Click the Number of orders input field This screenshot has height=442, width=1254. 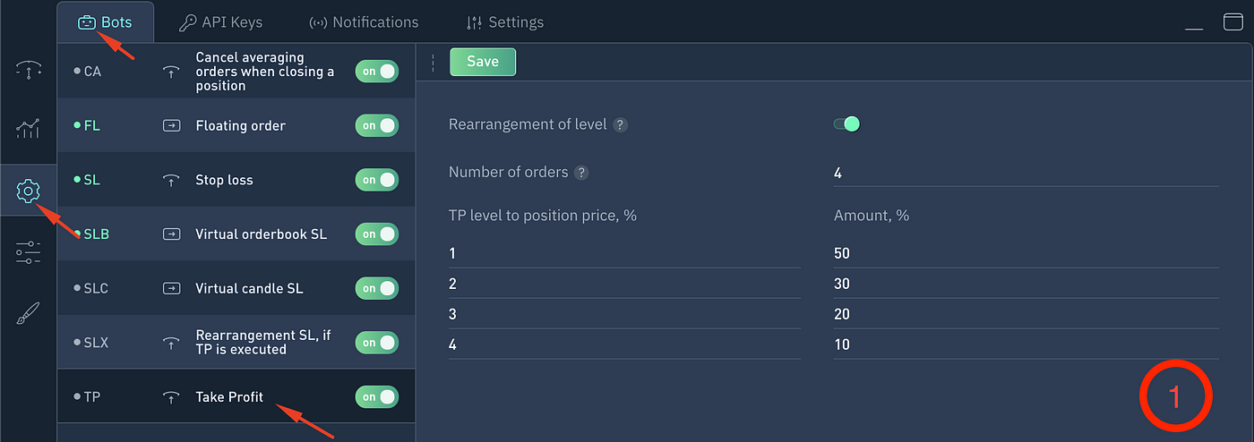coord(1026,174)
